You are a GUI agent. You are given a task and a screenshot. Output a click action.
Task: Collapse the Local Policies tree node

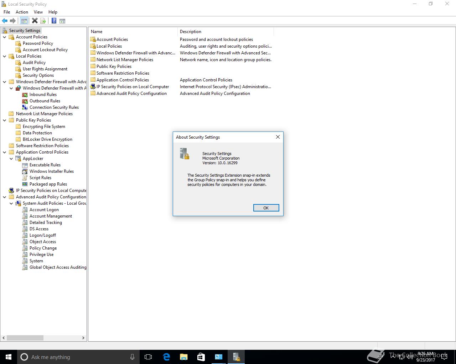pyautogui.click(x=4, y=56)
